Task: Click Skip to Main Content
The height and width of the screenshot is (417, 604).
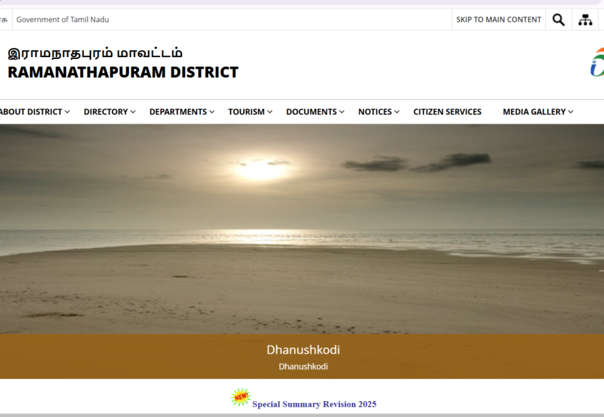Action: click(498, 19)
